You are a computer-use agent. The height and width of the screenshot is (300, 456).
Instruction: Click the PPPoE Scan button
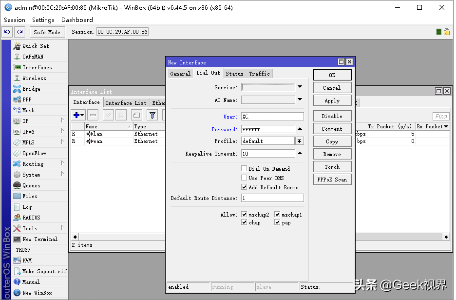pos(332,180)
